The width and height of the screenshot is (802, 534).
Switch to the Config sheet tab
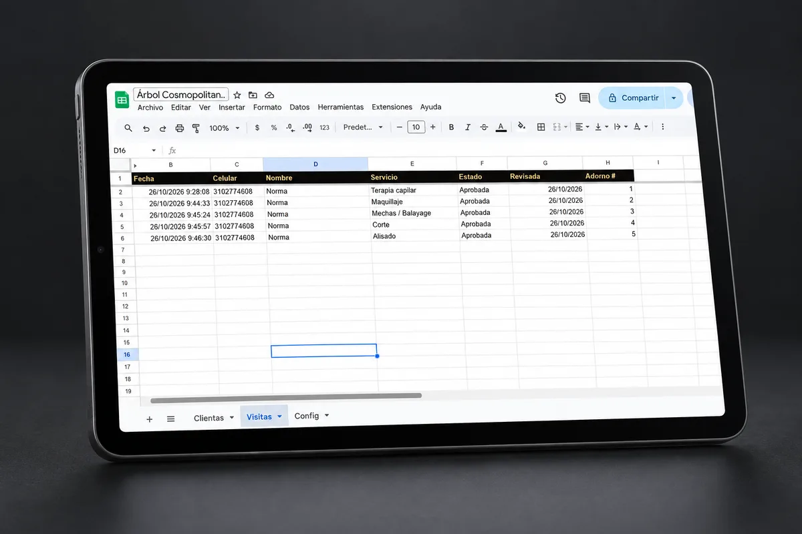coord(307,416)
